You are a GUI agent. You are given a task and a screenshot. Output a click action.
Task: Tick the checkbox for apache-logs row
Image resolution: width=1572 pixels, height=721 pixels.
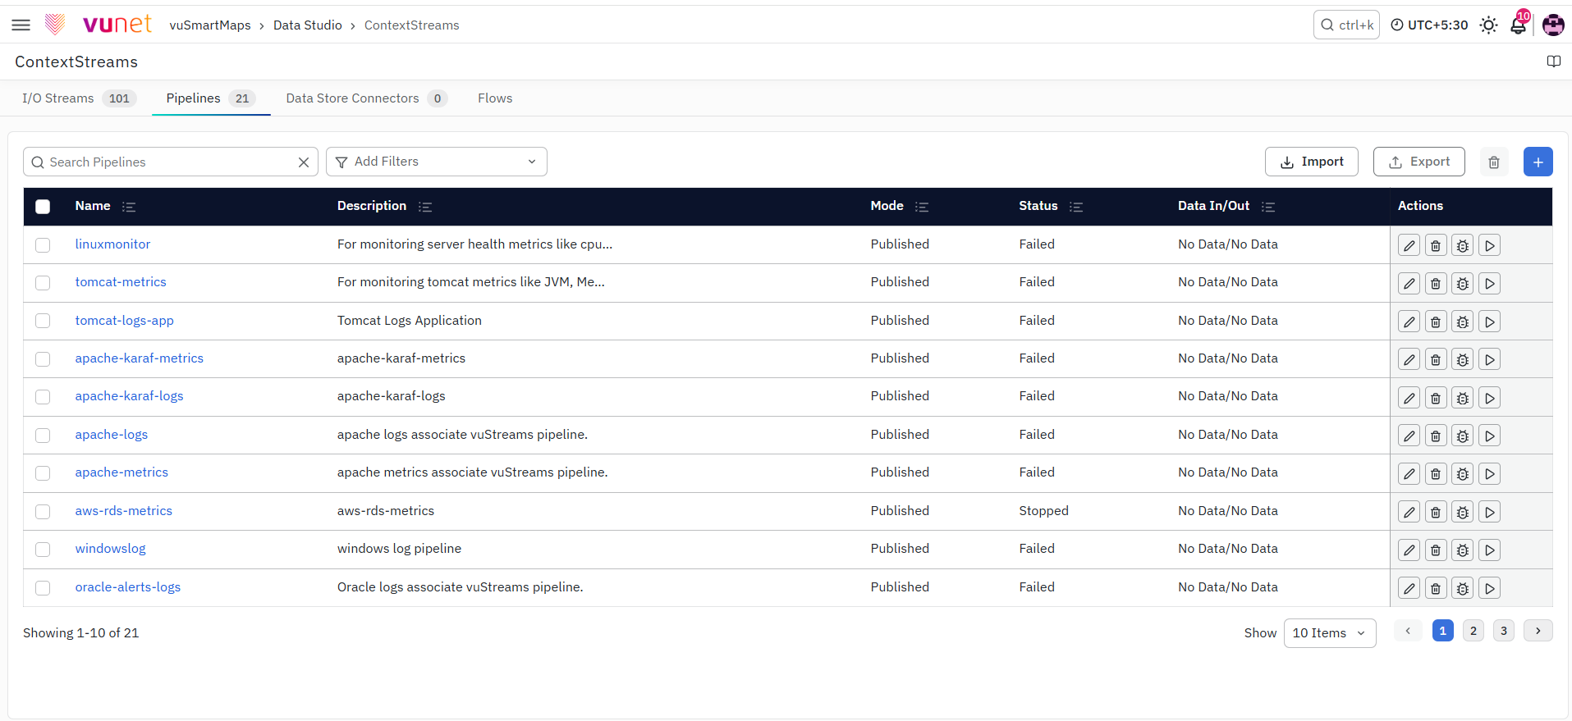click(43, 435)
